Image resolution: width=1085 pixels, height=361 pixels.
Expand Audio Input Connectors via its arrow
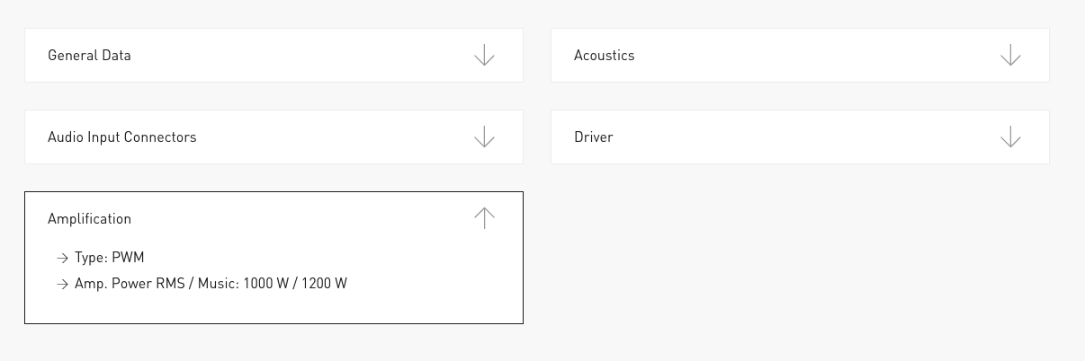[484, 137]
